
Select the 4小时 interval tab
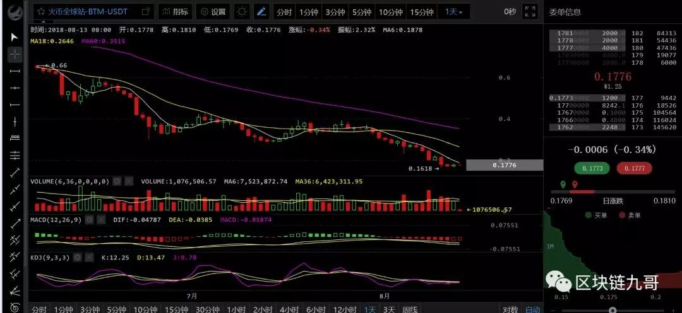[289, 308]
